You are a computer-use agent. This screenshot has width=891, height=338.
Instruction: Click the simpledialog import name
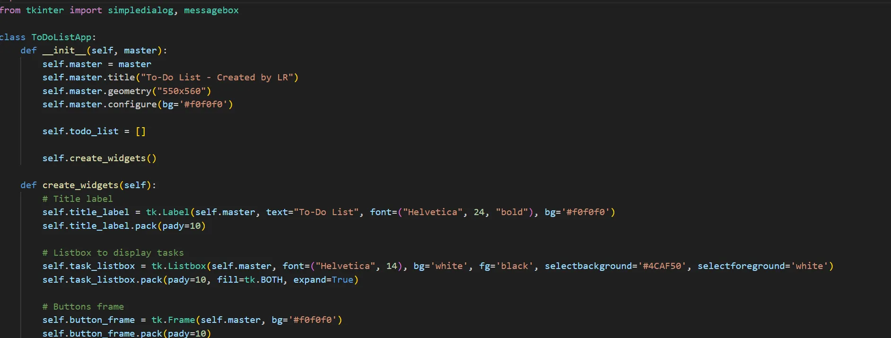(140, 10)
